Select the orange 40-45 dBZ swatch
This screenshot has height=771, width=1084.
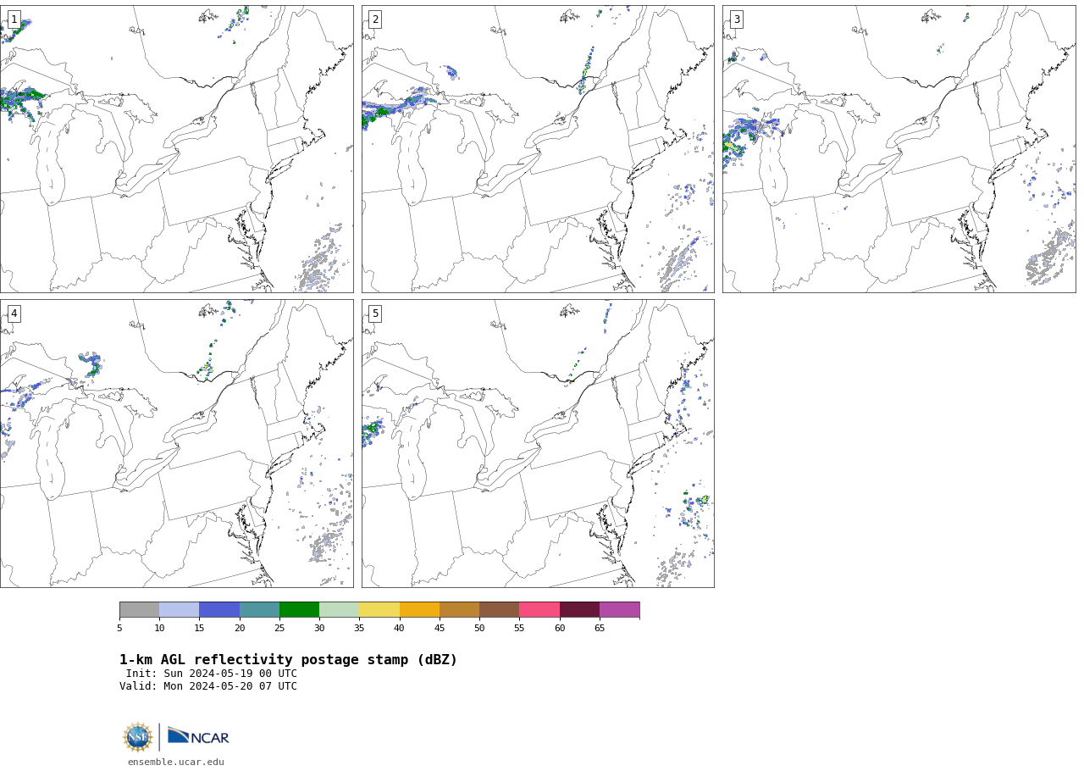pos(419,610)
